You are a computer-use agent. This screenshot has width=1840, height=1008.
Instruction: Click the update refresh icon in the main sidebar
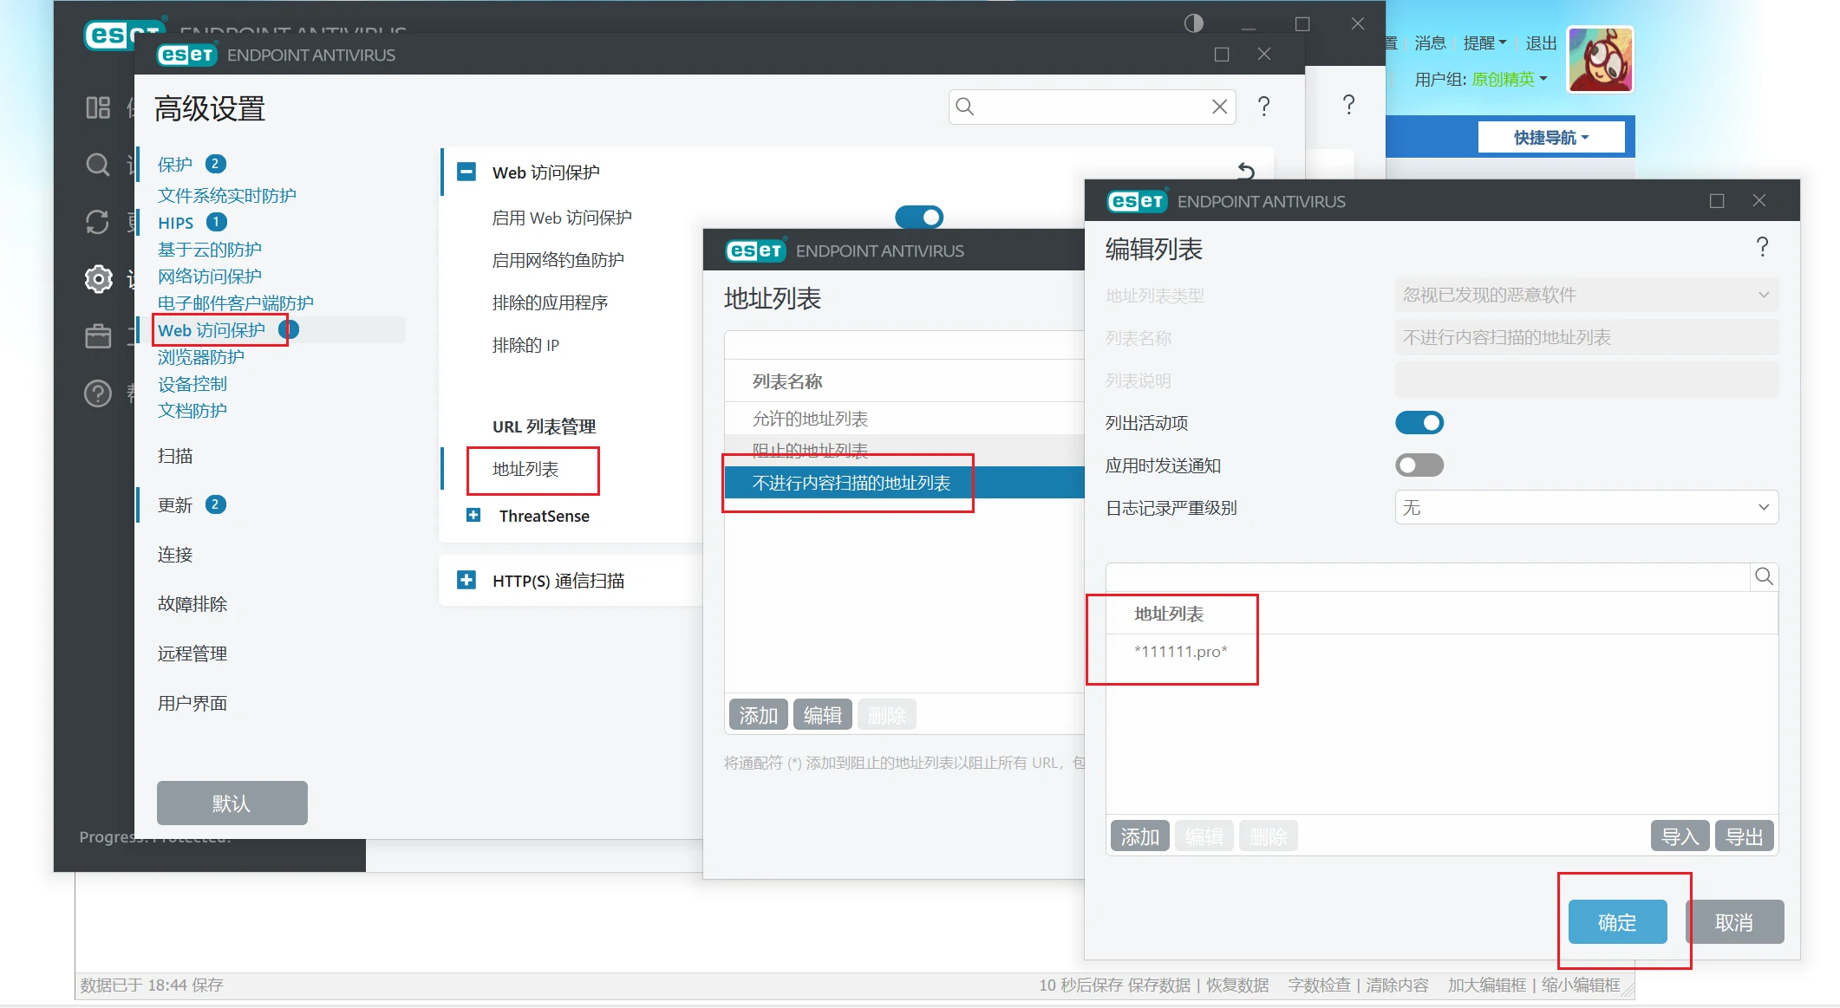[98, 222]
